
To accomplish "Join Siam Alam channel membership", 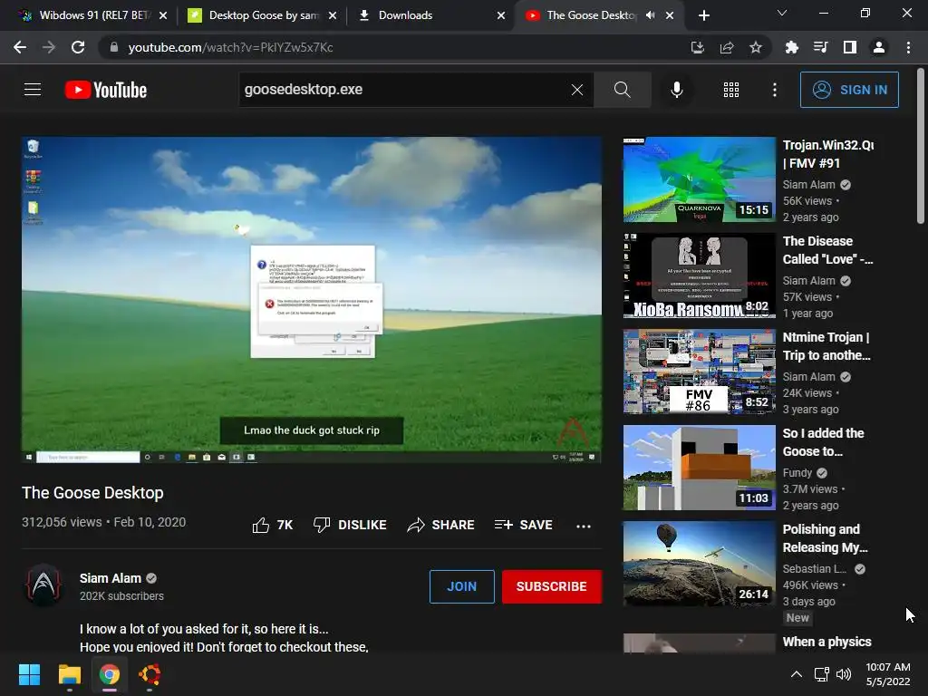I will pos(461,586).
